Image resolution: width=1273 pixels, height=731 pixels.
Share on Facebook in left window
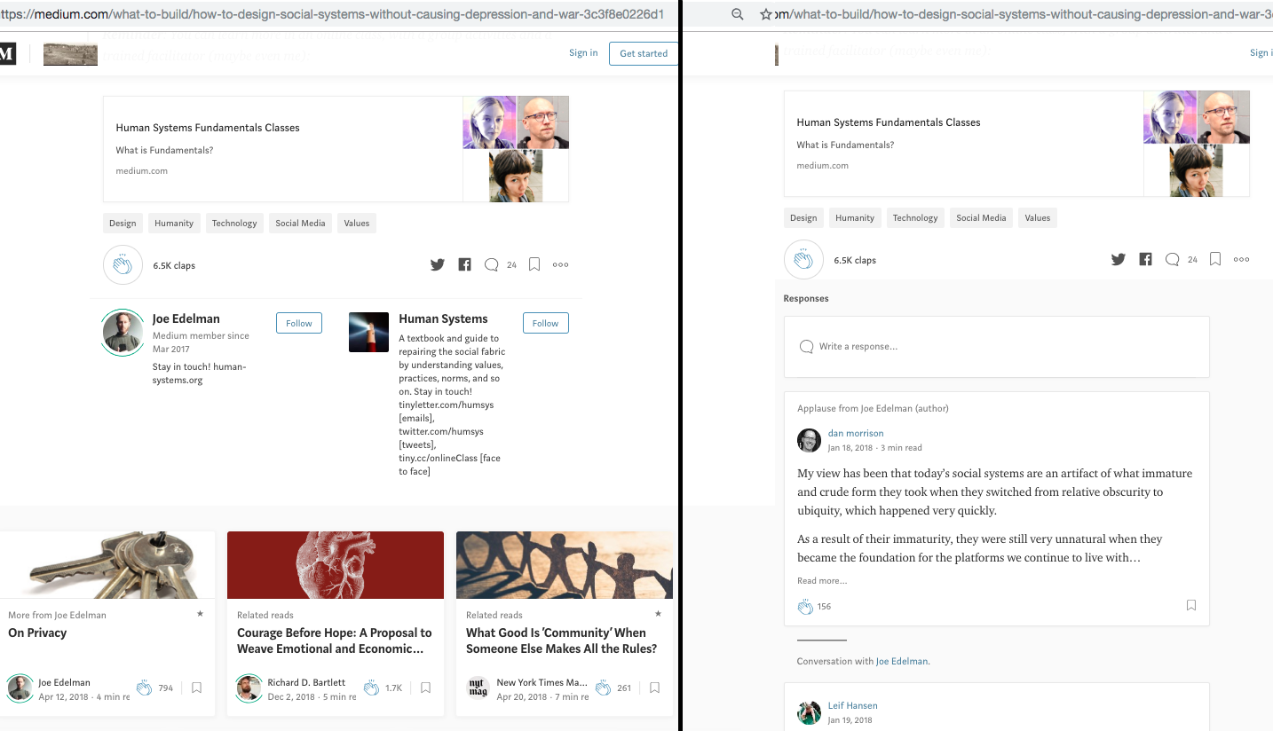pyautogui.click(x=464, y=264)
